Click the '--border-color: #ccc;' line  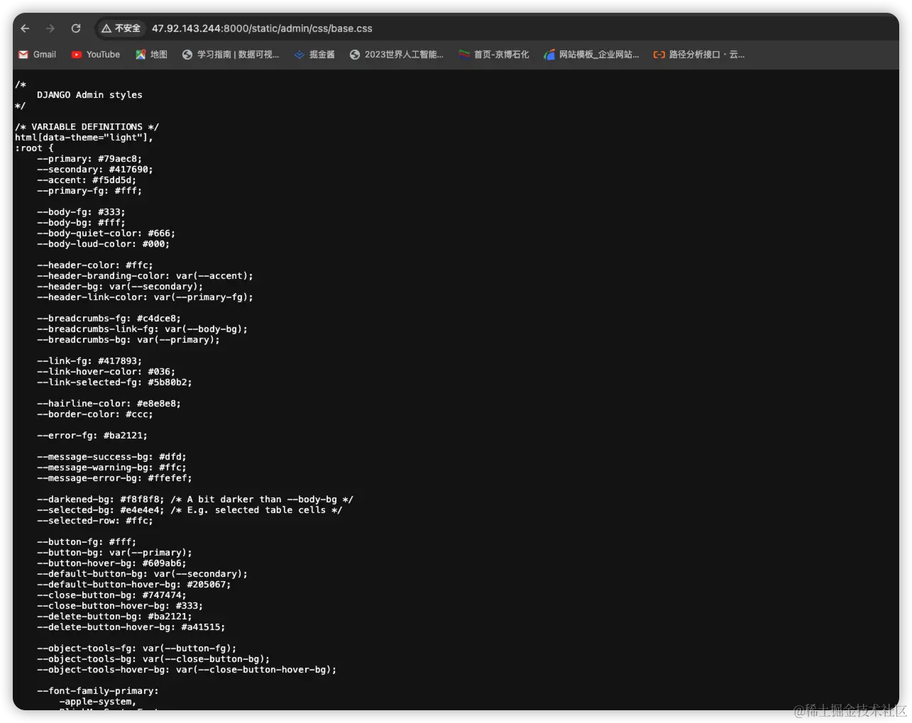point(95,414)
